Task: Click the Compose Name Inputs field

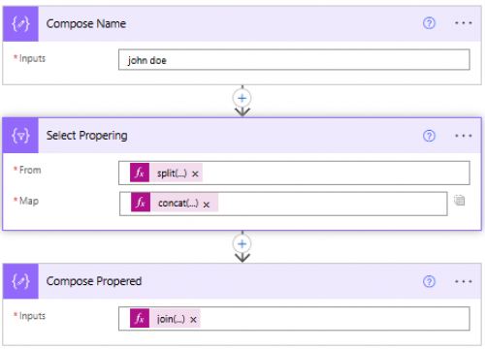Action: point(294,60)
